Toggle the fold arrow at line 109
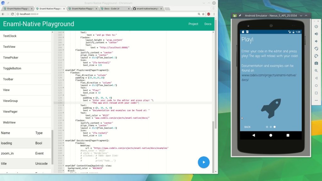 [x=63, y=50]
